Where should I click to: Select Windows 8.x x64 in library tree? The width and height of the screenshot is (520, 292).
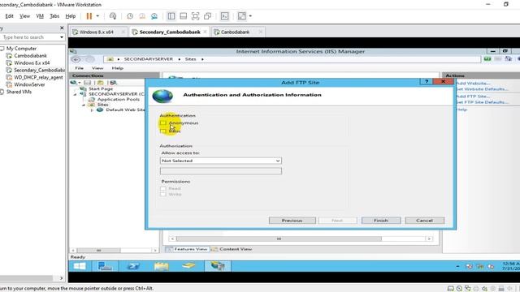point(32,63)
